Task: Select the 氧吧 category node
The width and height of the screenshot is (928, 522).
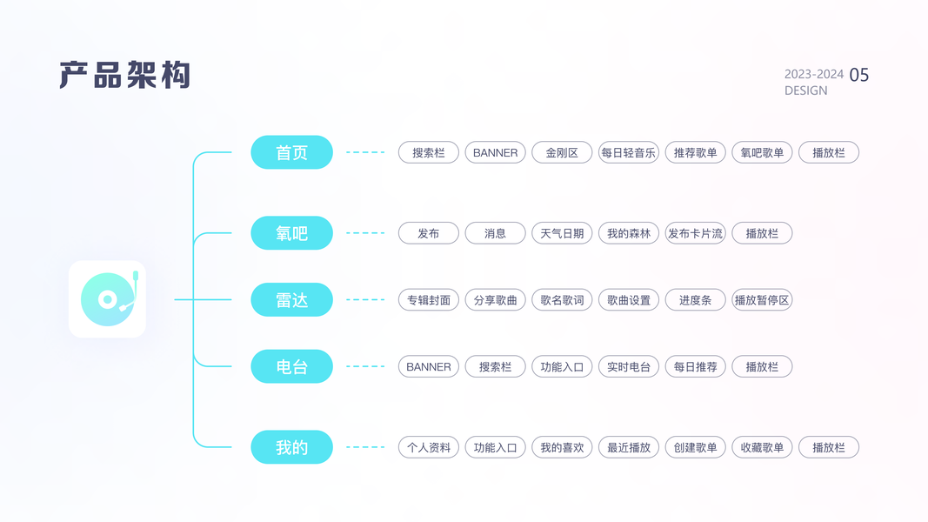Action: (291, 233)
